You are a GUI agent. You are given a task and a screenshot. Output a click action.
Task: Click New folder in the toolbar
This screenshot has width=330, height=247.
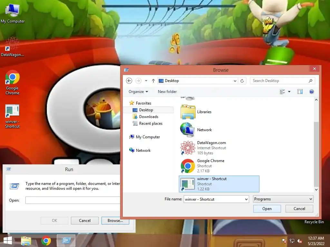coord(167,92)
